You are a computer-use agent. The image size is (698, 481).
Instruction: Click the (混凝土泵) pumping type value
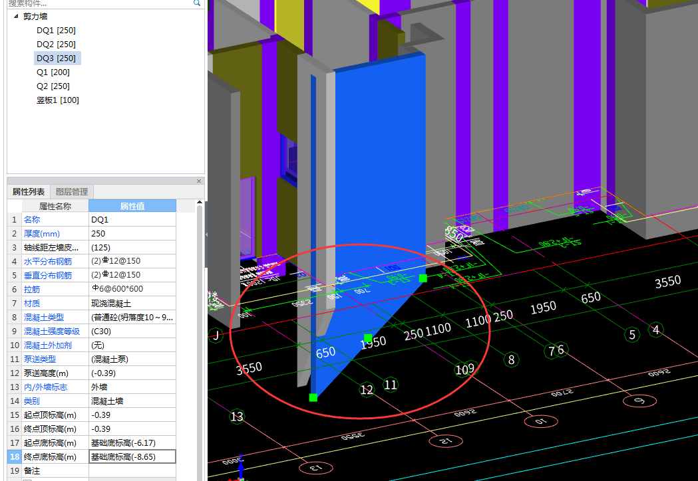132,359
